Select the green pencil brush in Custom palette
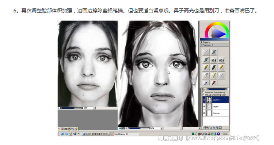This screenshot has width=274, height=145. pos(206,68)
